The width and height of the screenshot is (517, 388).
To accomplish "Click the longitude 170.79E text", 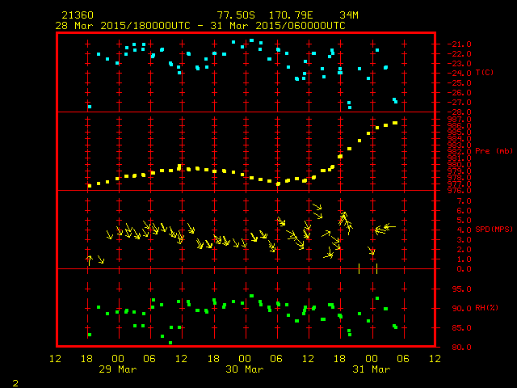I will pos(289,15).
